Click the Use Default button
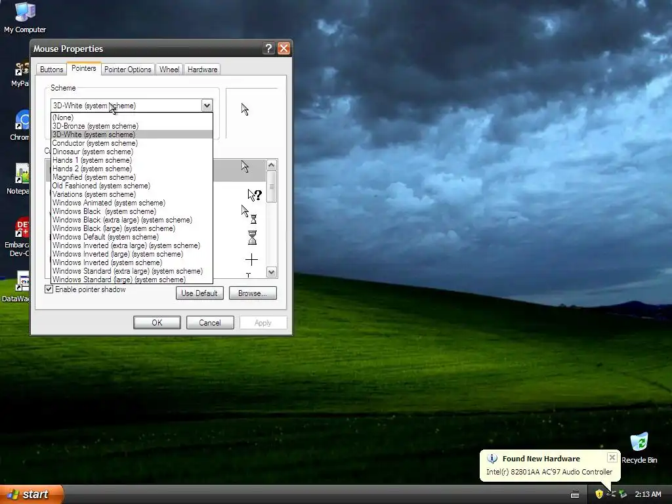 [x=199, y=293]
